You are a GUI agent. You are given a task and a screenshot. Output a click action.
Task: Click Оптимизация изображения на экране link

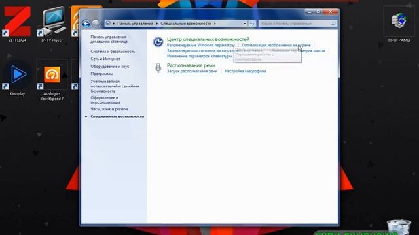tap(276, 45)
